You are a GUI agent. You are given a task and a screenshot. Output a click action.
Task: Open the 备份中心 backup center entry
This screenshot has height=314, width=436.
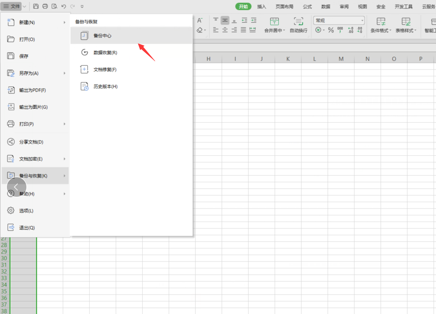point(102,36)
